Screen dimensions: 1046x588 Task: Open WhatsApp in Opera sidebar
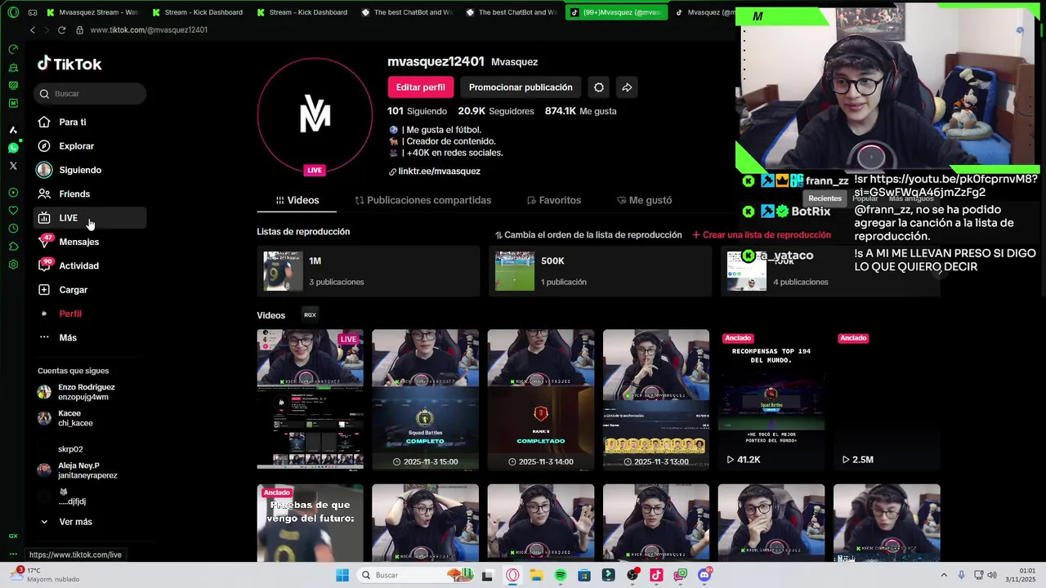13,148
